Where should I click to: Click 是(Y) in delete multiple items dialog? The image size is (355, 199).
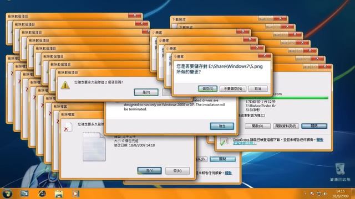click(x=146, y=92)
